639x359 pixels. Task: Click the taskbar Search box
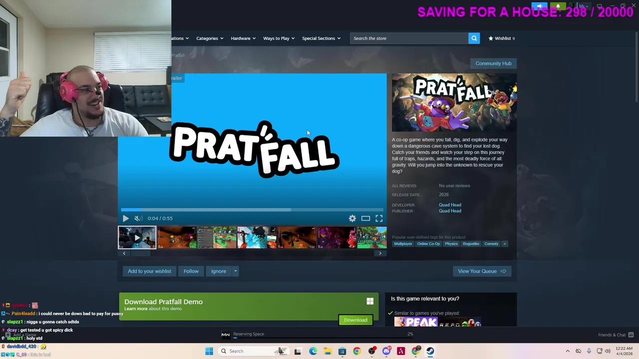pos(254,351)
